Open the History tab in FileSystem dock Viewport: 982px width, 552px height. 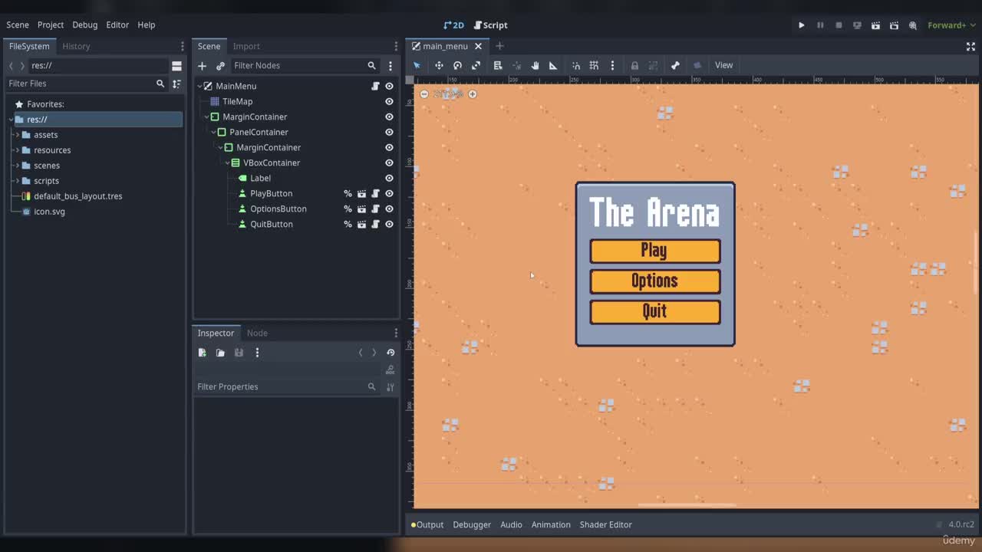[76, 46]
